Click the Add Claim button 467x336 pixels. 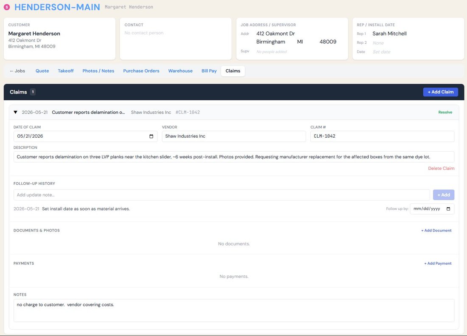[x=441, y=92]
